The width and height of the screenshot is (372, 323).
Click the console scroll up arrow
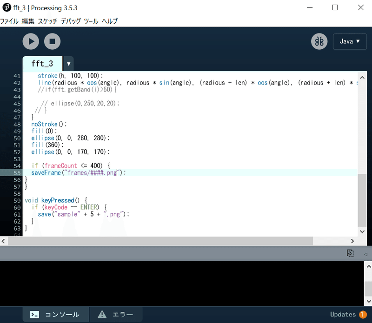click(368, 266)
